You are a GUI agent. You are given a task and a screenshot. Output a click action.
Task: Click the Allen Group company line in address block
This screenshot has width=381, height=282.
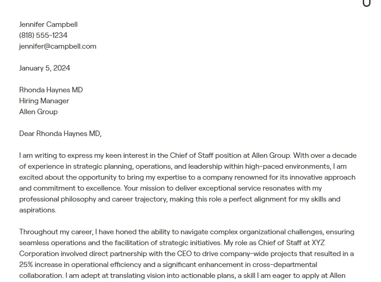38,112
